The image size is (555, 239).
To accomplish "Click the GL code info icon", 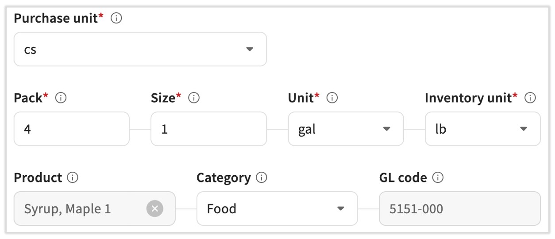I will click(x=438, y=178).
